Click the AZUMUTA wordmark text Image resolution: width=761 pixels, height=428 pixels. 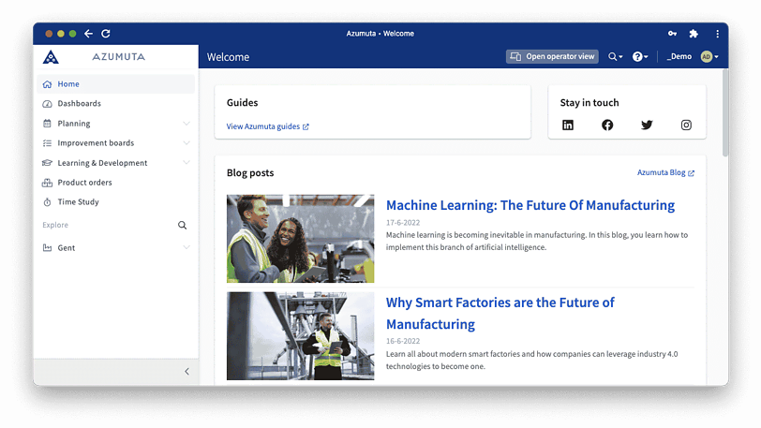[x=118, y=57]
